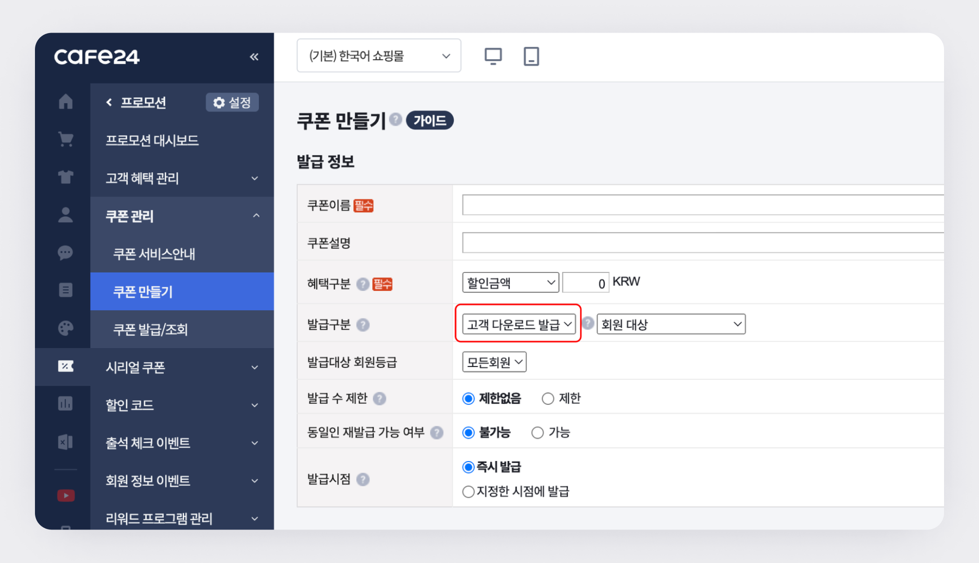Image resolution: width=979 pixels, height=563 pixels.
Task: Choose 지정한 시점에 발급 radio button
Action: [x=468, y=491]
